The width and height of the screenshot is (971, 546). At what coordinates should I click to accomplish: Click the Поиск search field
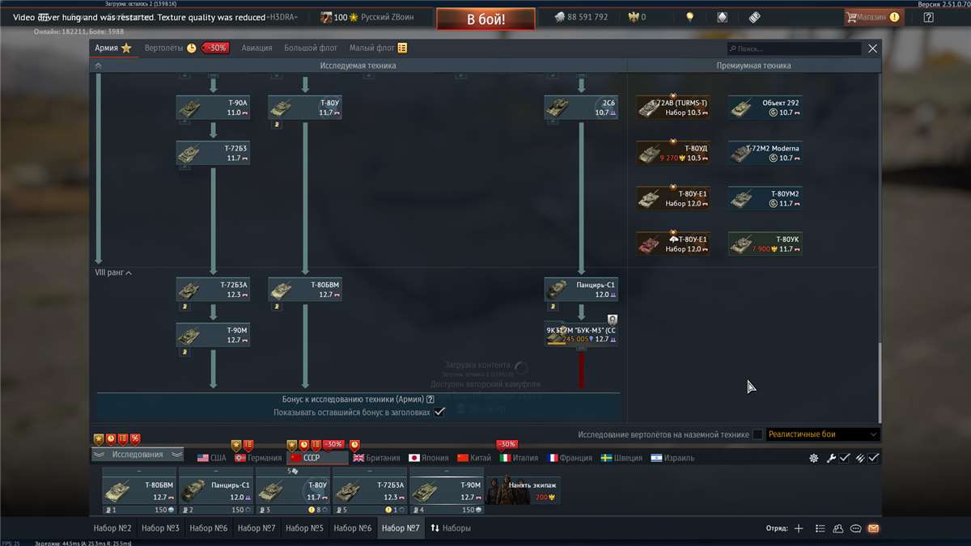[x=793, y=49]
